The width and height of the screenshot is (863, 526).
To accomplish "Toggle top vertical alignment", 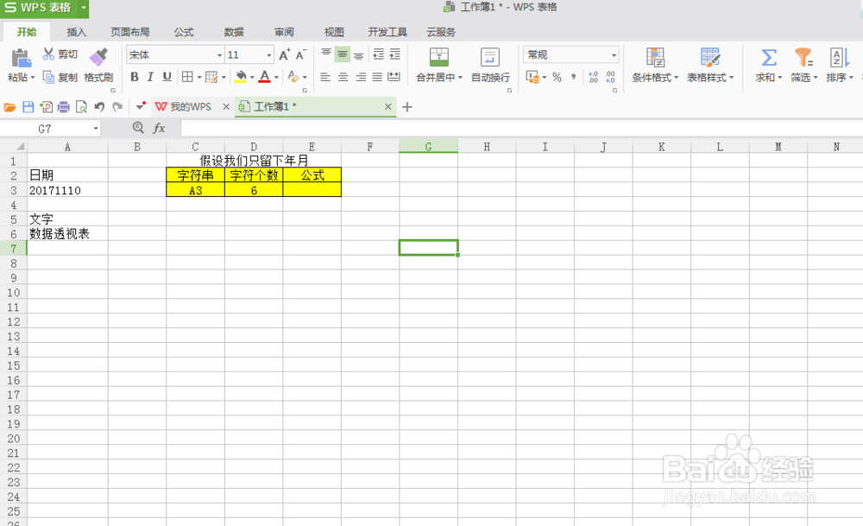I will (326, 54).
